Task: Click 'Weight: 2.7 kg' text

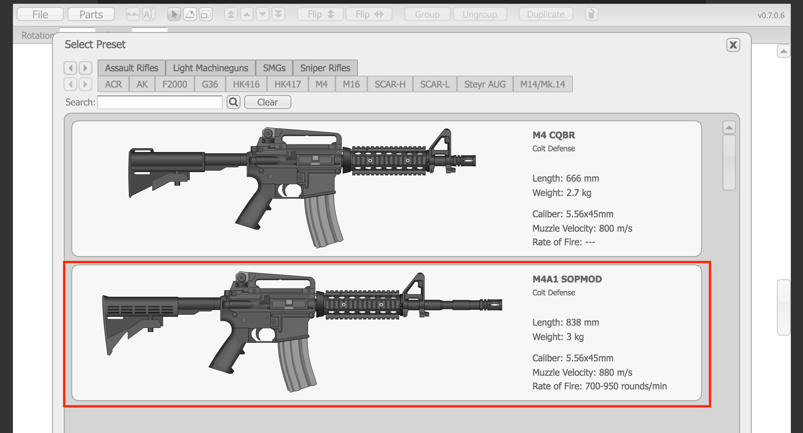Action: point(562,193)
